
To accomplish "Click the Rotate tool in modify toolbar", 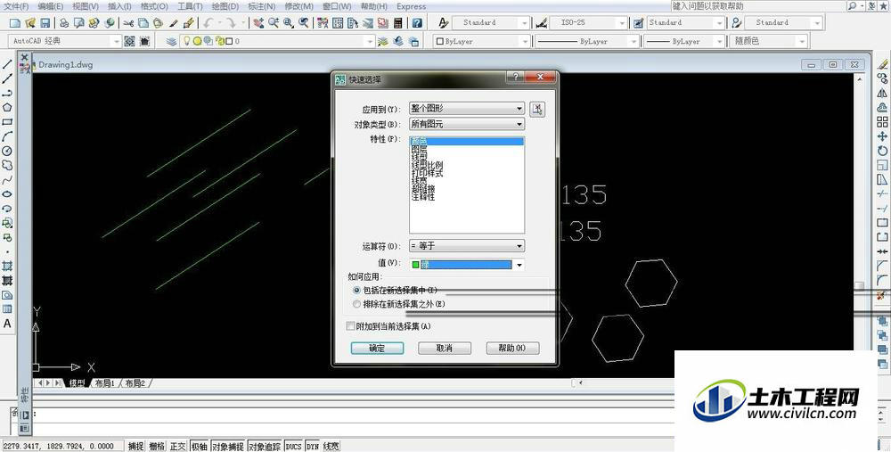I will (x=882, y=151).
